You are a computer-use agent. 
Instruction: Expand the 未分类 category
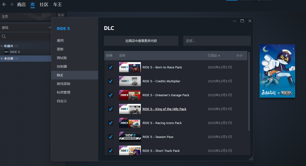2,58
